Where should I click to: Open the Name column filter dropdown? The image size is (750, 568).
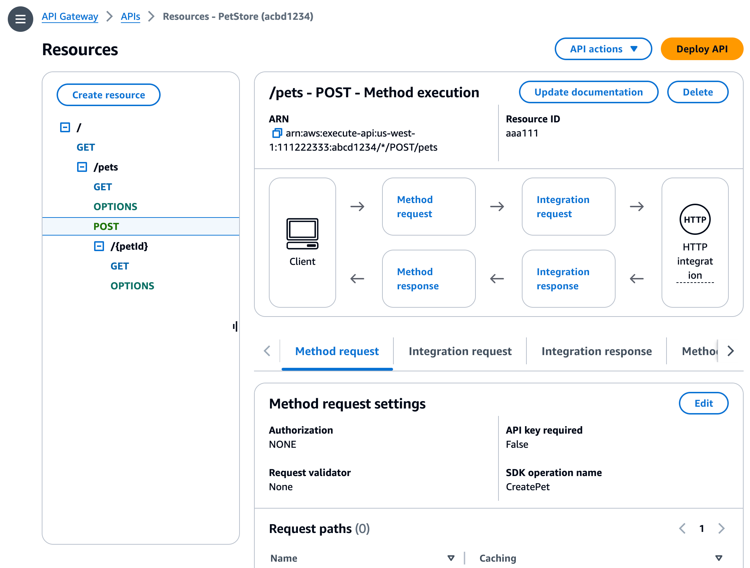pyautogui.click(x=451, y=558)
